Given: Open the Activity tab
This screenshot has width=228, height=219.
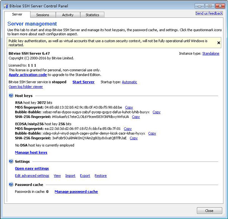Looking at the screenshot, I should tap(68, 15).
